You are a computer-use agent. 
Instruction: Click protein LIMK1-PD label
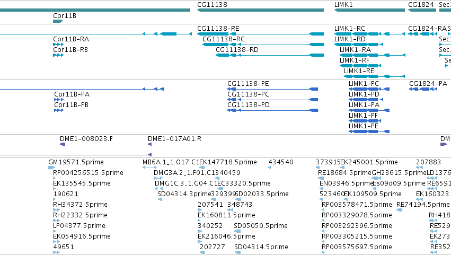point(364,94)
